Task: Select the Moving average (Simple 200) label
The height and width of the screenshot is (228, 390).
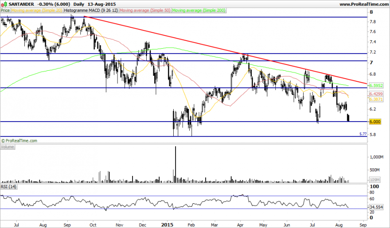Action: click(x=199, y=11)
